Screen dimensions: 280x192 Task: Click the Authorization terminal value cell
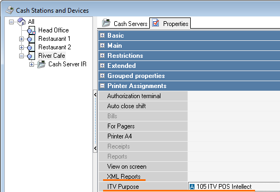tap(234, 96)
